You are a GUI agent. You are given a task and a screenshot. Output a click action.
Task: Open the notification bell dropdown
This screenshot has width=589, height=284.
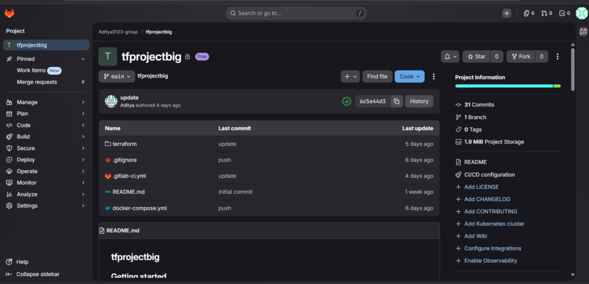[x=450, y=57]
